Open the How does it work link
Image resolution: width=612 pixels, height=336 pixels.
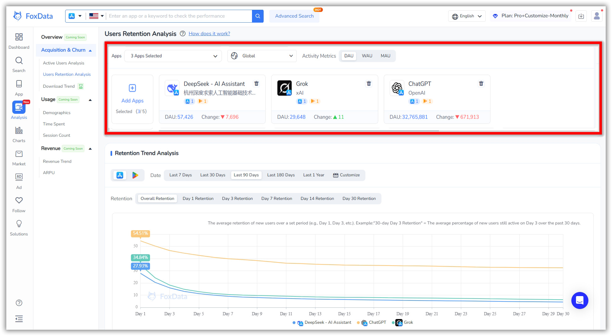coord(209,34)
